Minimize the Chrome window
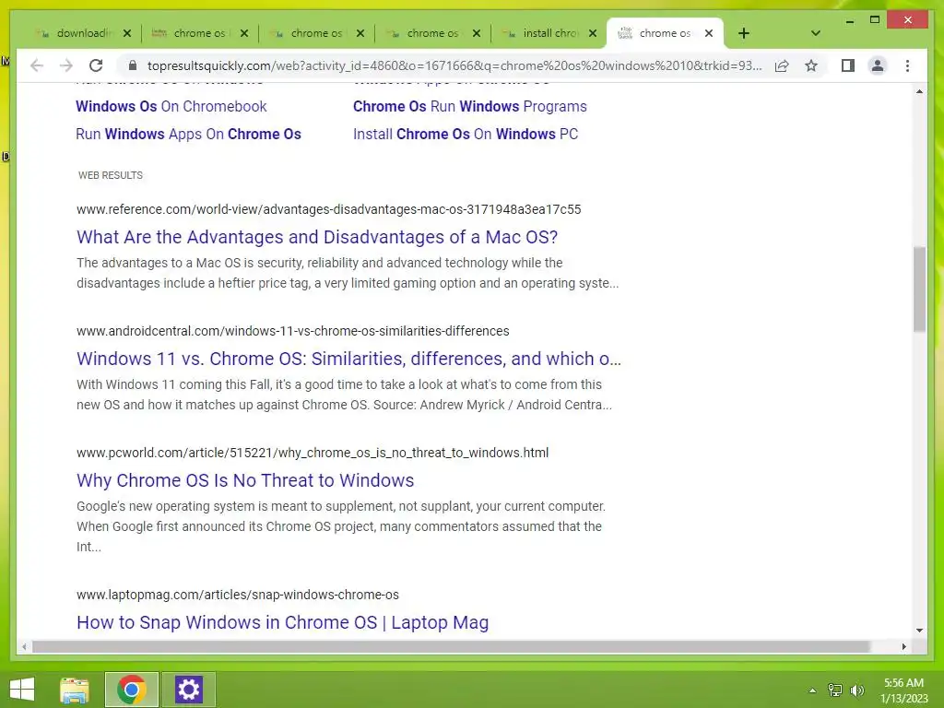Image resolution: width=944 pixels, height=708 pixels. (849, 20)
